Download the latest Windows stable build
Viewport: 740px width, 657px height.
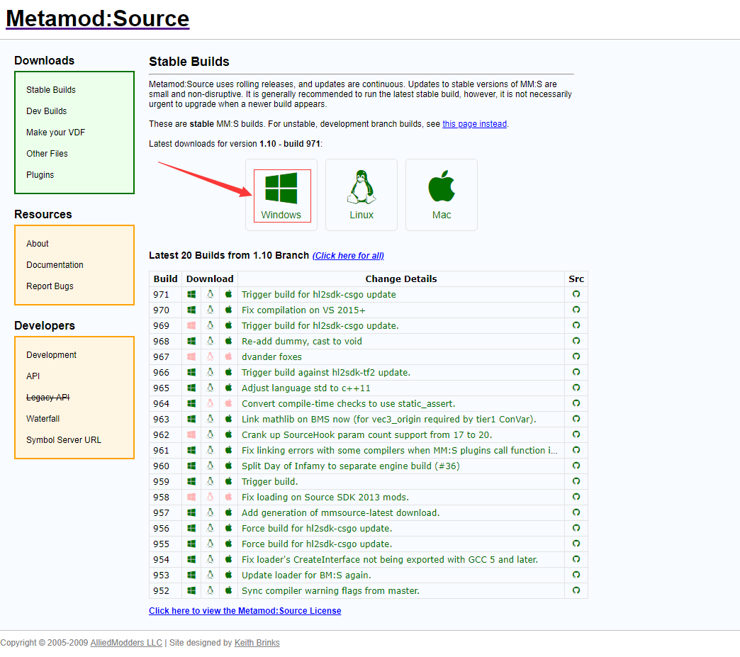point(281,195)
